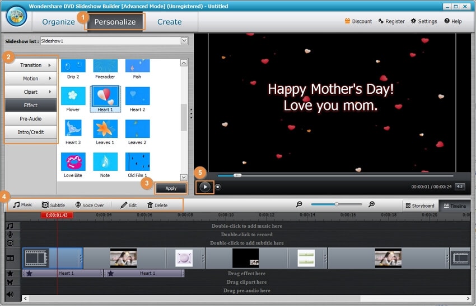Click the application logo button
Screen dimensions: 476x306
coord(17,16)
